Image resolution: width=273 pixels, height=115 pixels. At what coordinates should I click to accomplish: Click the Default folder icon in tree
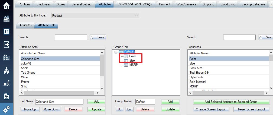tap(121, 52)
